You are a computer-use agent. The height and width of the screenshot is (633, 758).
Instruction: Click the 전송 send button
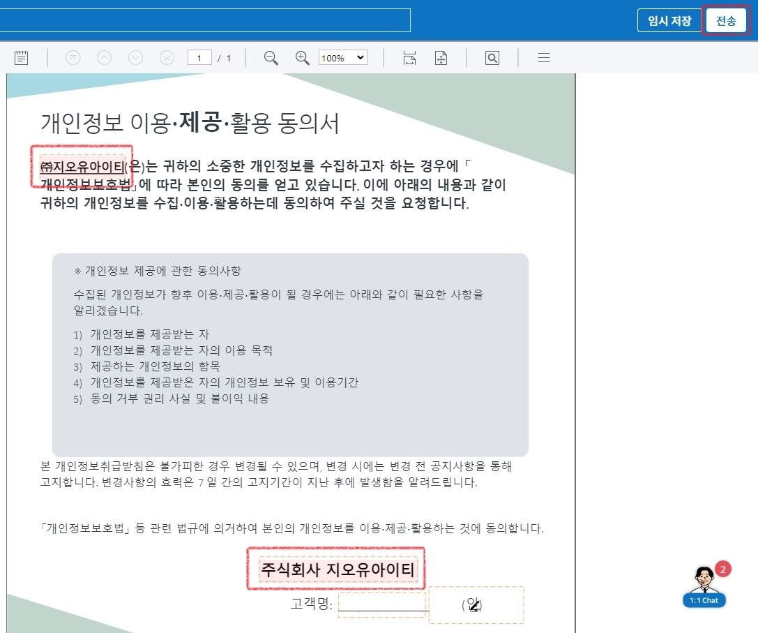[x=726, y=21]
